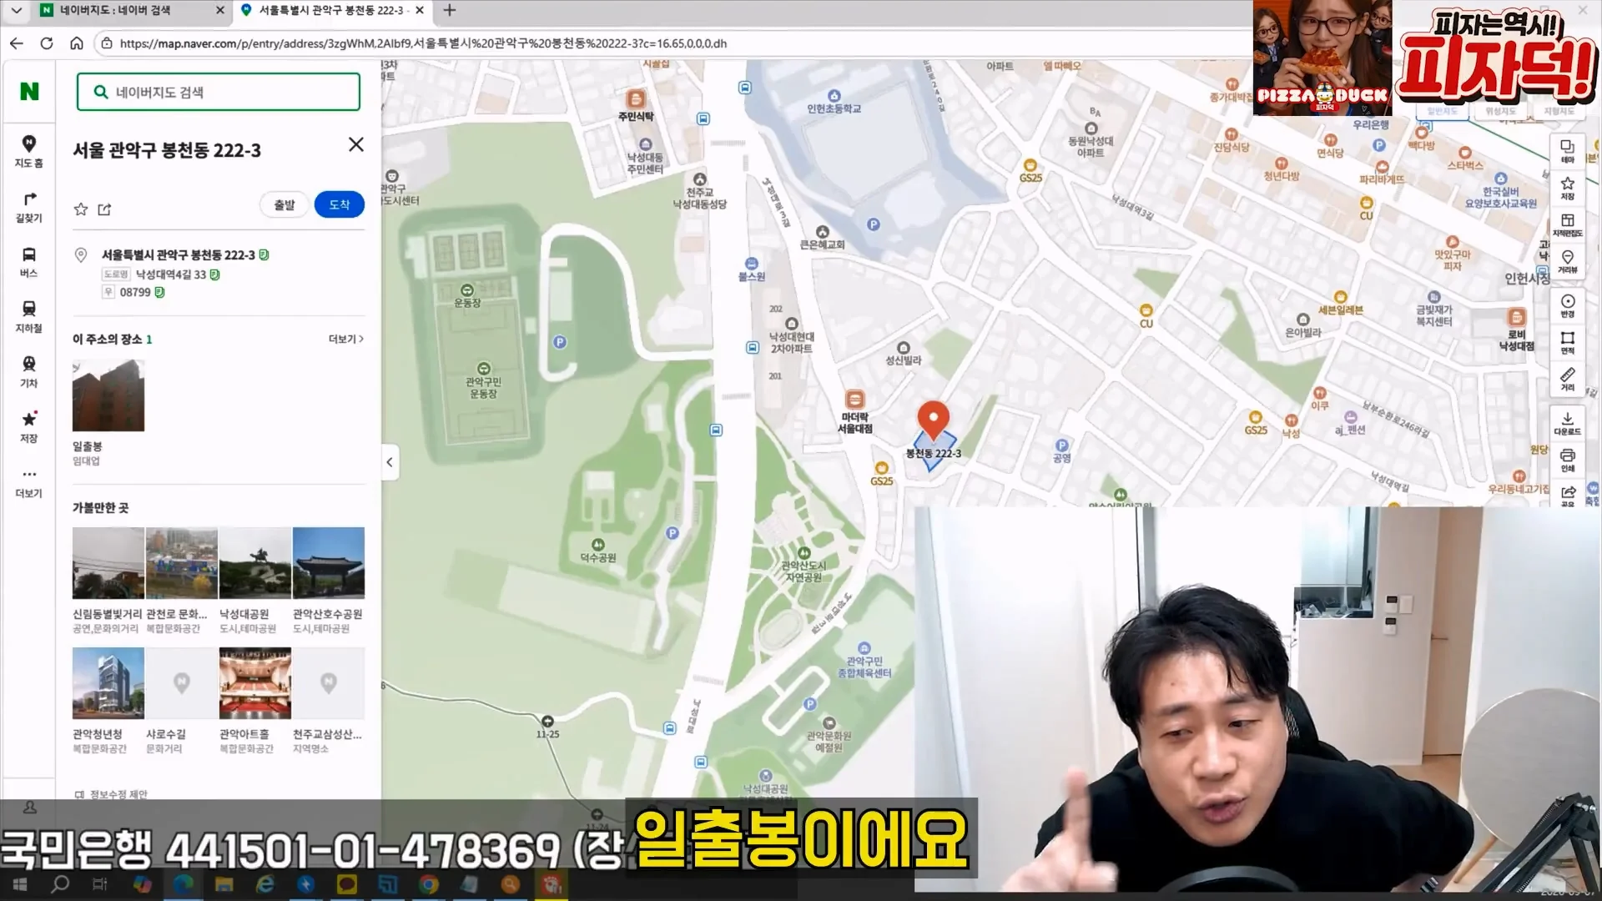
Task: Collapse the side panel with the arrow handle
Action: 390,461
